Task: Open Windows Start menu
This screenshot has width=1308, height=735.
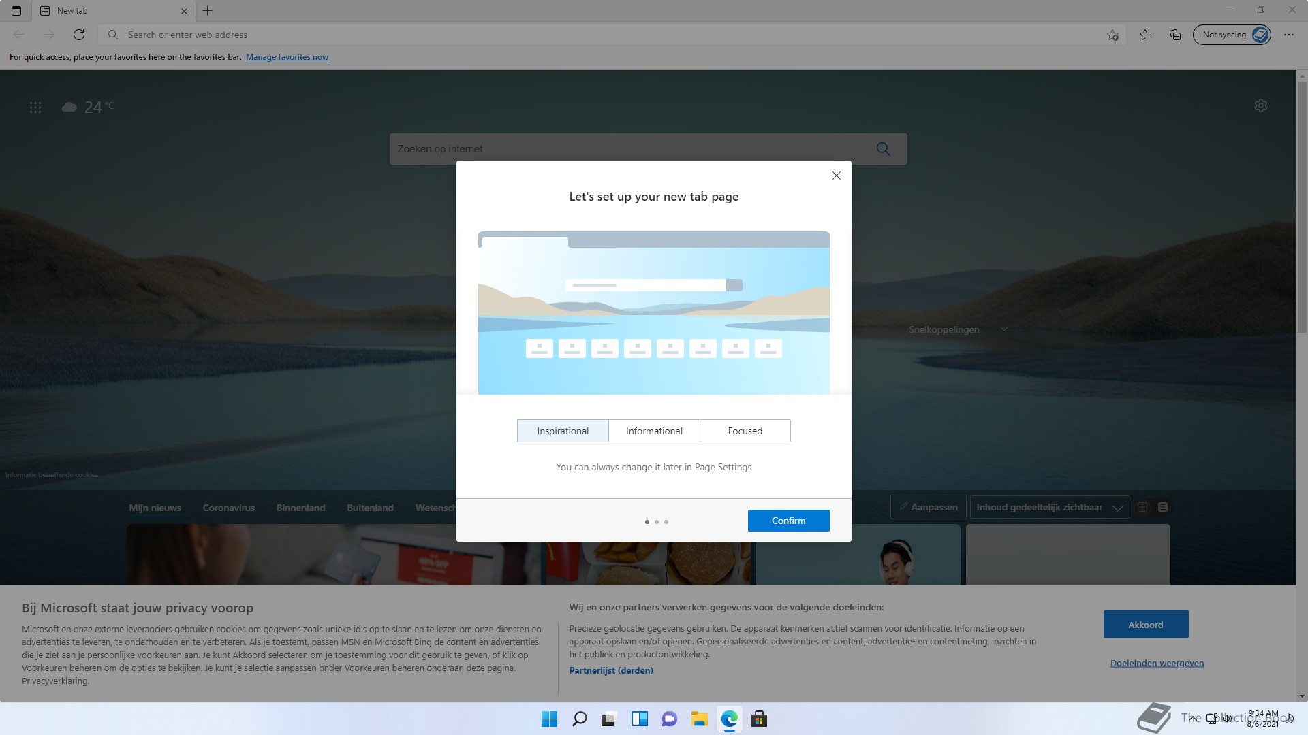Action: [549, 719]
